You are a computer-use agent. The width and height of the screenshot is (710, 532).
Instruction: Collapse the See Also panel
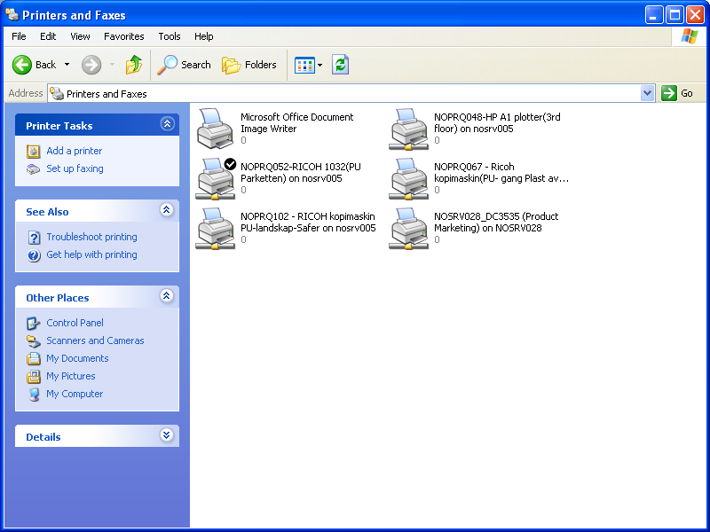pos(166,211)
